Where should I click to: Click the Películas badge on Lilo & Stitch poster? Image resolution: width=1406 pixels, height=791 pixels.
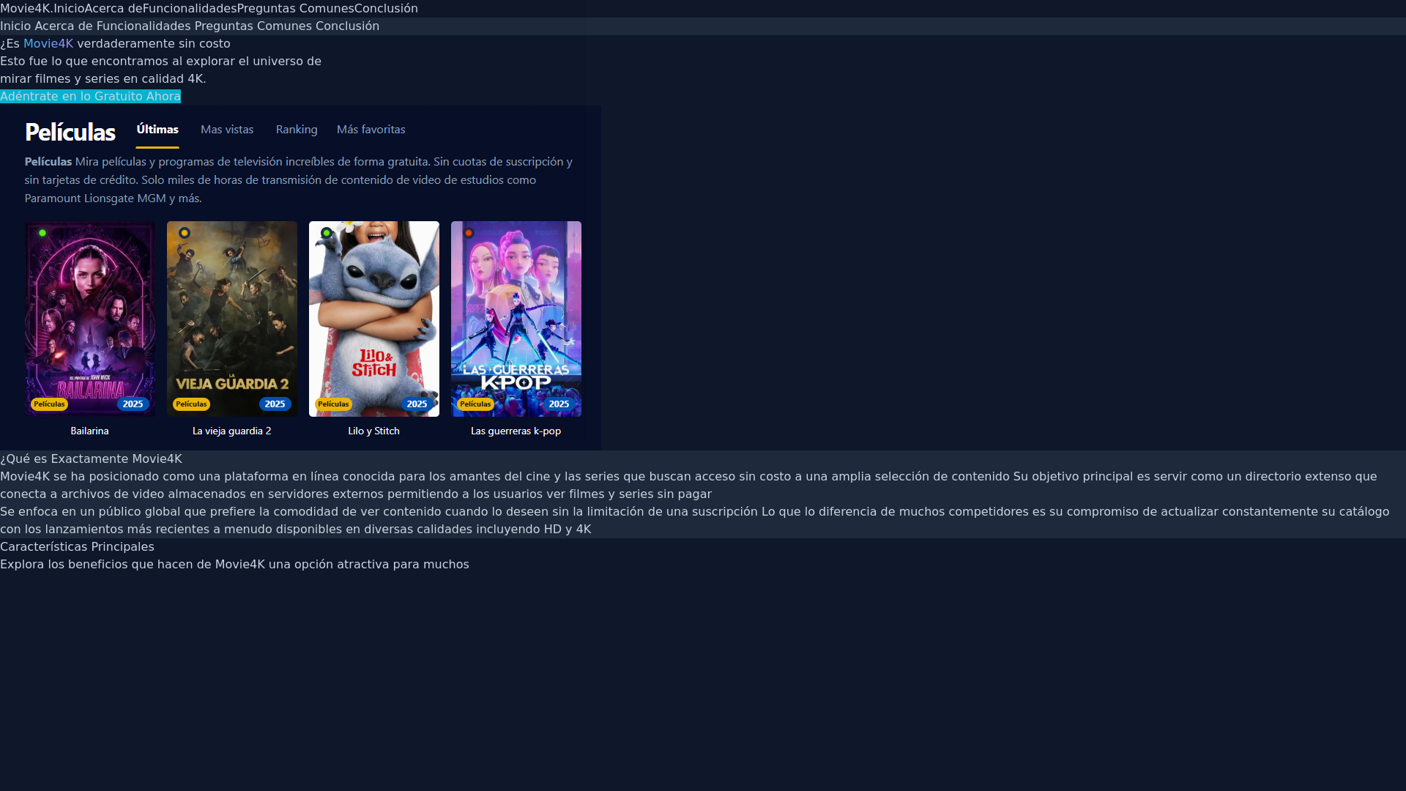pyautogui.click(x=333, y=404)
